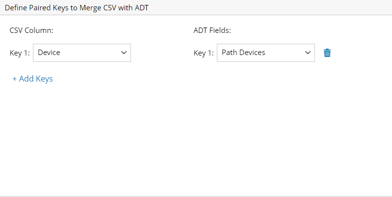Expand the ADT Fields Key 1 dropdown arrow
This screenshot has width=392, height=197.
point(308,53)
